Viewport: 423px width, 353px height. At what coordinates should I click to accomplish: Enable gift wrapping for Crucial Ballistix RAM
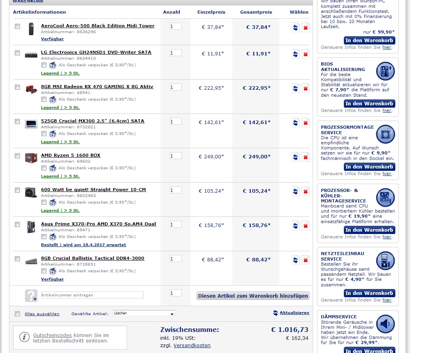pyautogui.click(x=44, y=271)
